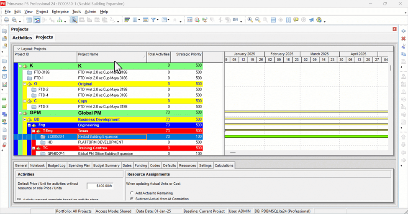The image size is (408, 214).
Task: Click the green EC00530-1 Gantt bar
Action: (x=306, y=136)
